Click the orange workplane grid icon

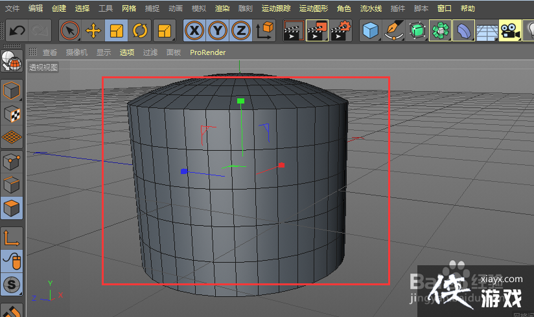(12, 137)
